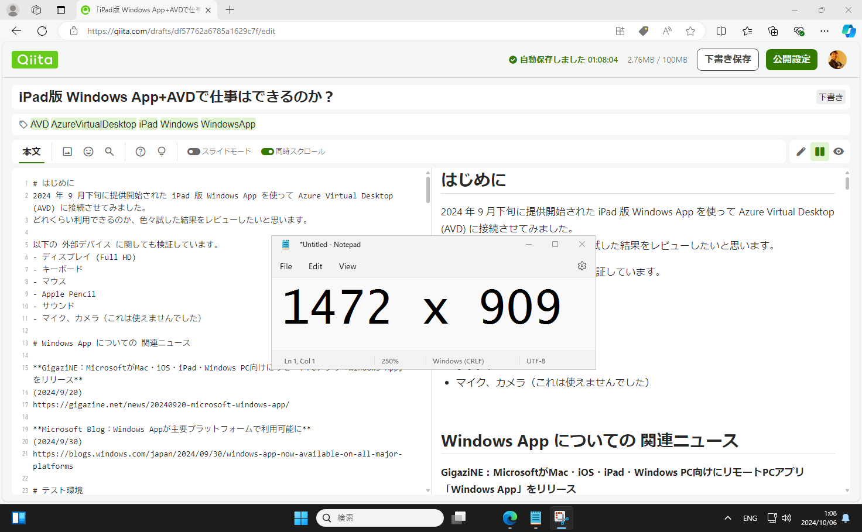Image resolution: width=862 pixels, height=532 pixels.
Task: Open Markdown help via the question mark icon
Action: tap(140, 151)
